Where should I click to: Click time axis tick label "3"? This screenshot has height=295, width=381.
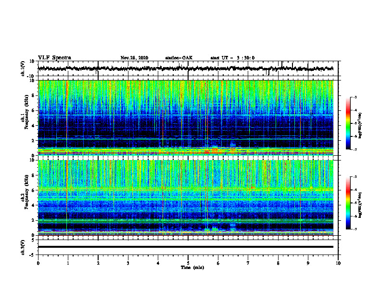click(128, 263)
